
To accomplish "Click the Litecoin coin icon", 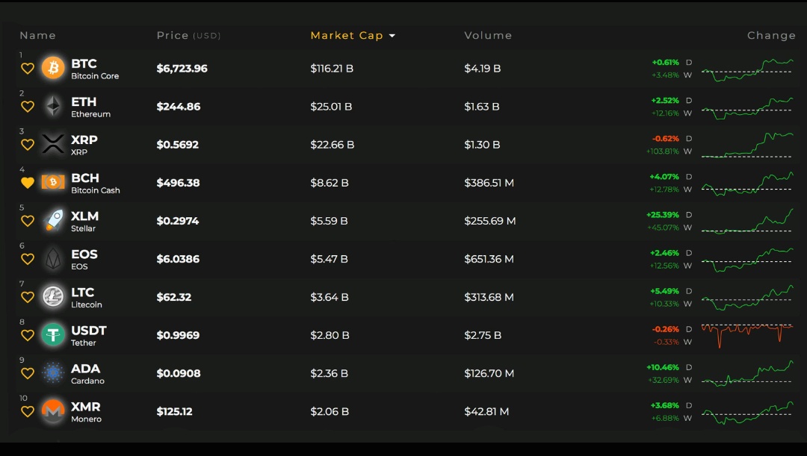I will 53,297.
